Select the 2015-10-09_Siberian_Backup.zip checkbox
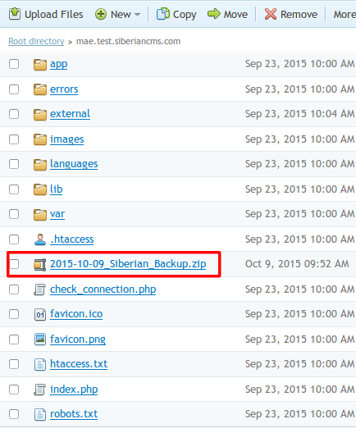Screen dimensions: 356x433 14,264
